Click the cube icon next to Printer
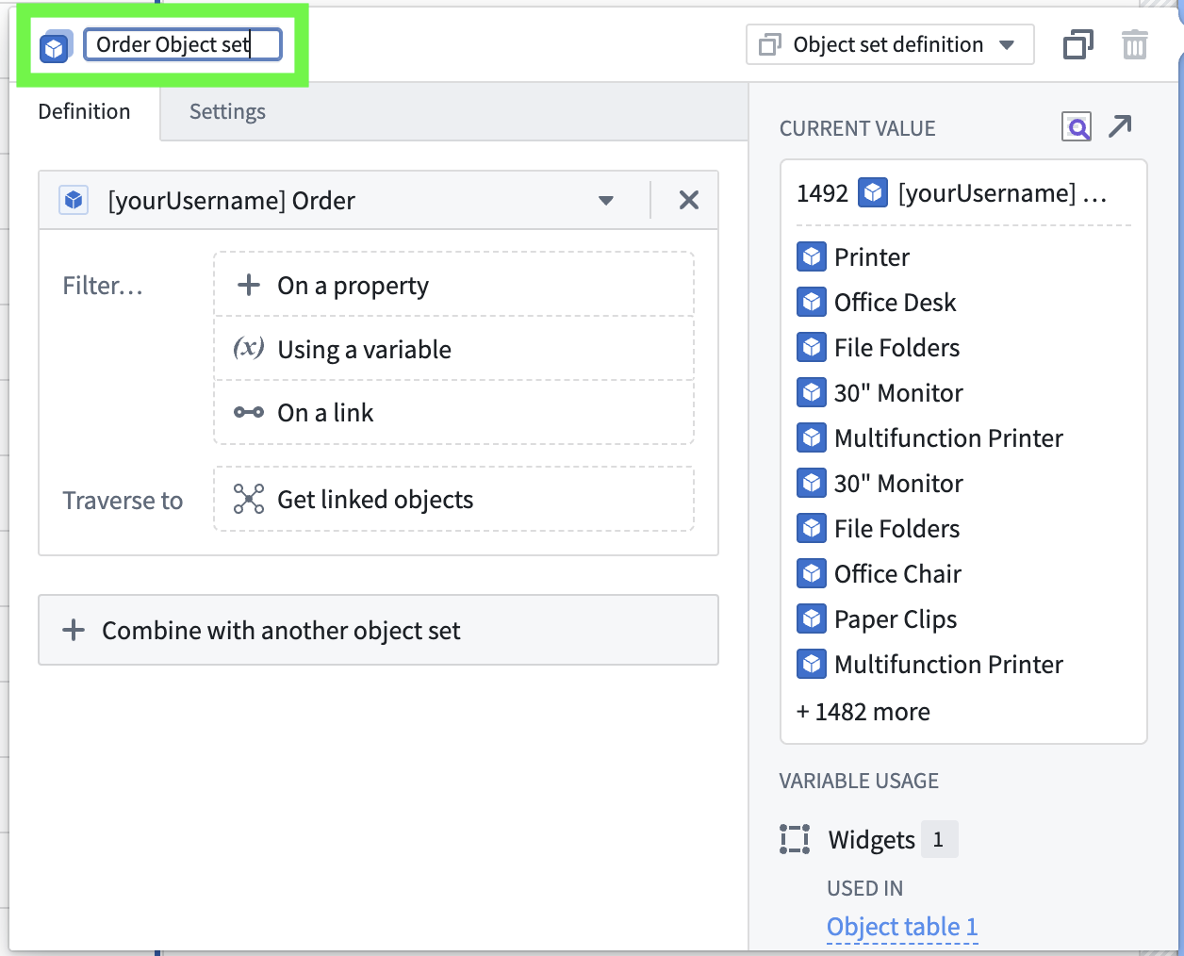Image resolution: width=1184 pixels, height=956 pixels. click(811, 255)
